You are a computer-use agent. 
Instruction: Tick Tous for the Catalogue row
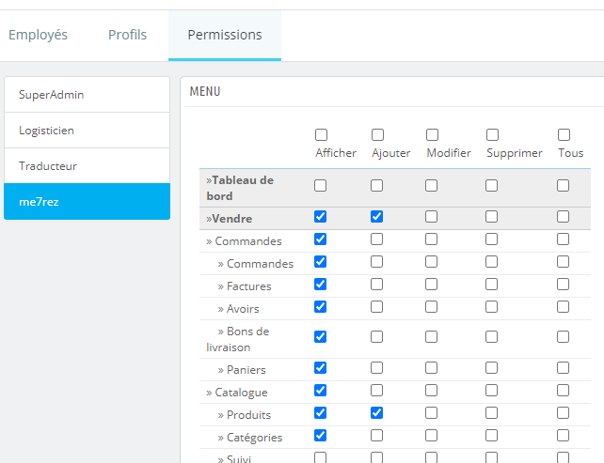pos(564,391)
